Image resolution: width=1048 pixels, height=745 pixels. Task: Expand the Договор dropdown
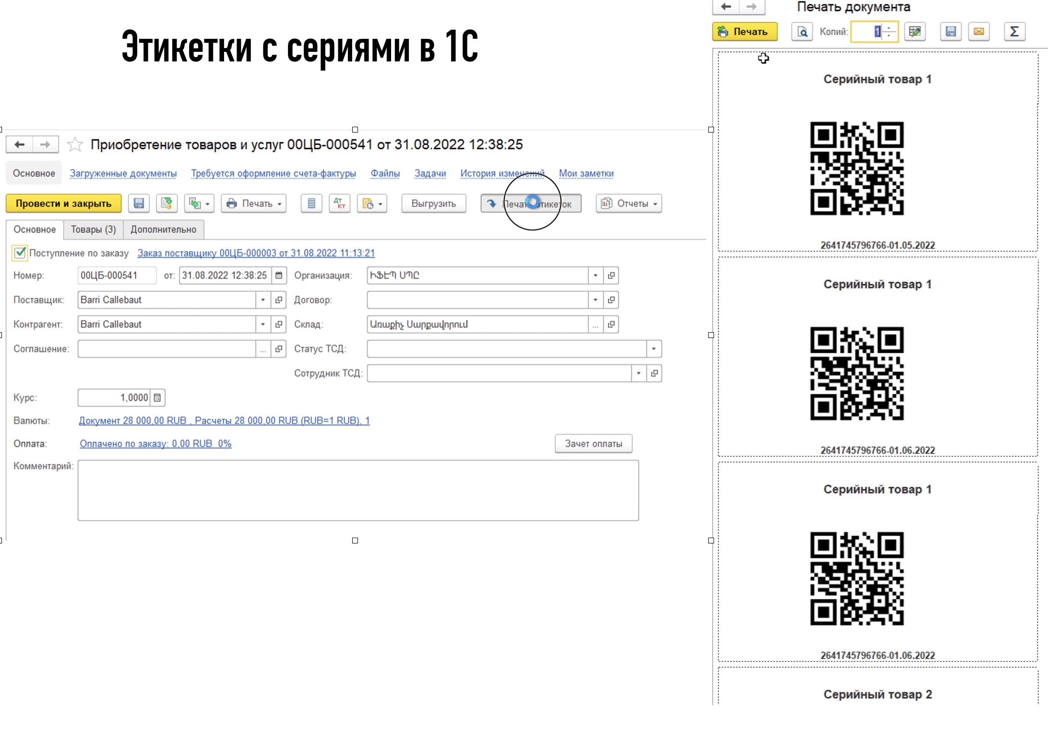[595, 300]
